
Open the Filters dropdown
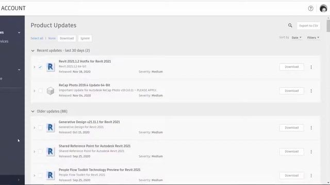coord(313,38)
